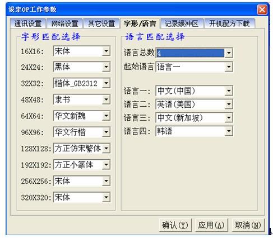273x238 pixels.
Task: Click the 确认(Y) button
Action: [x=175, y=225]
